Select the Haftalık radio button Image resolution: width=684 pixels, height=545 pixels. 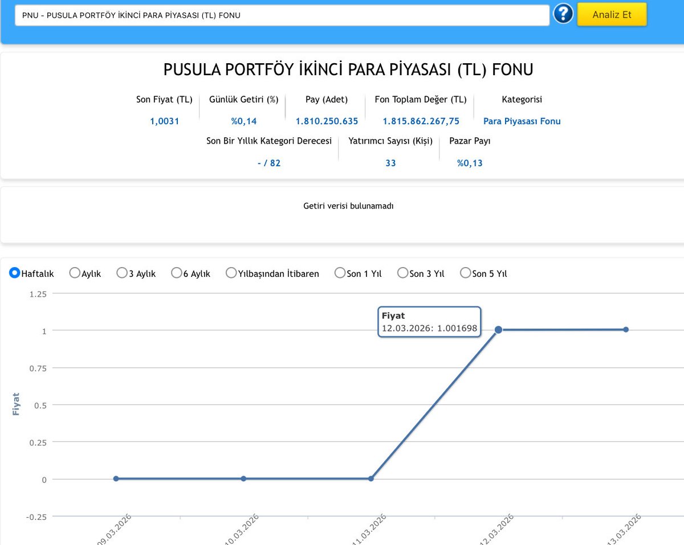[15, 273]
